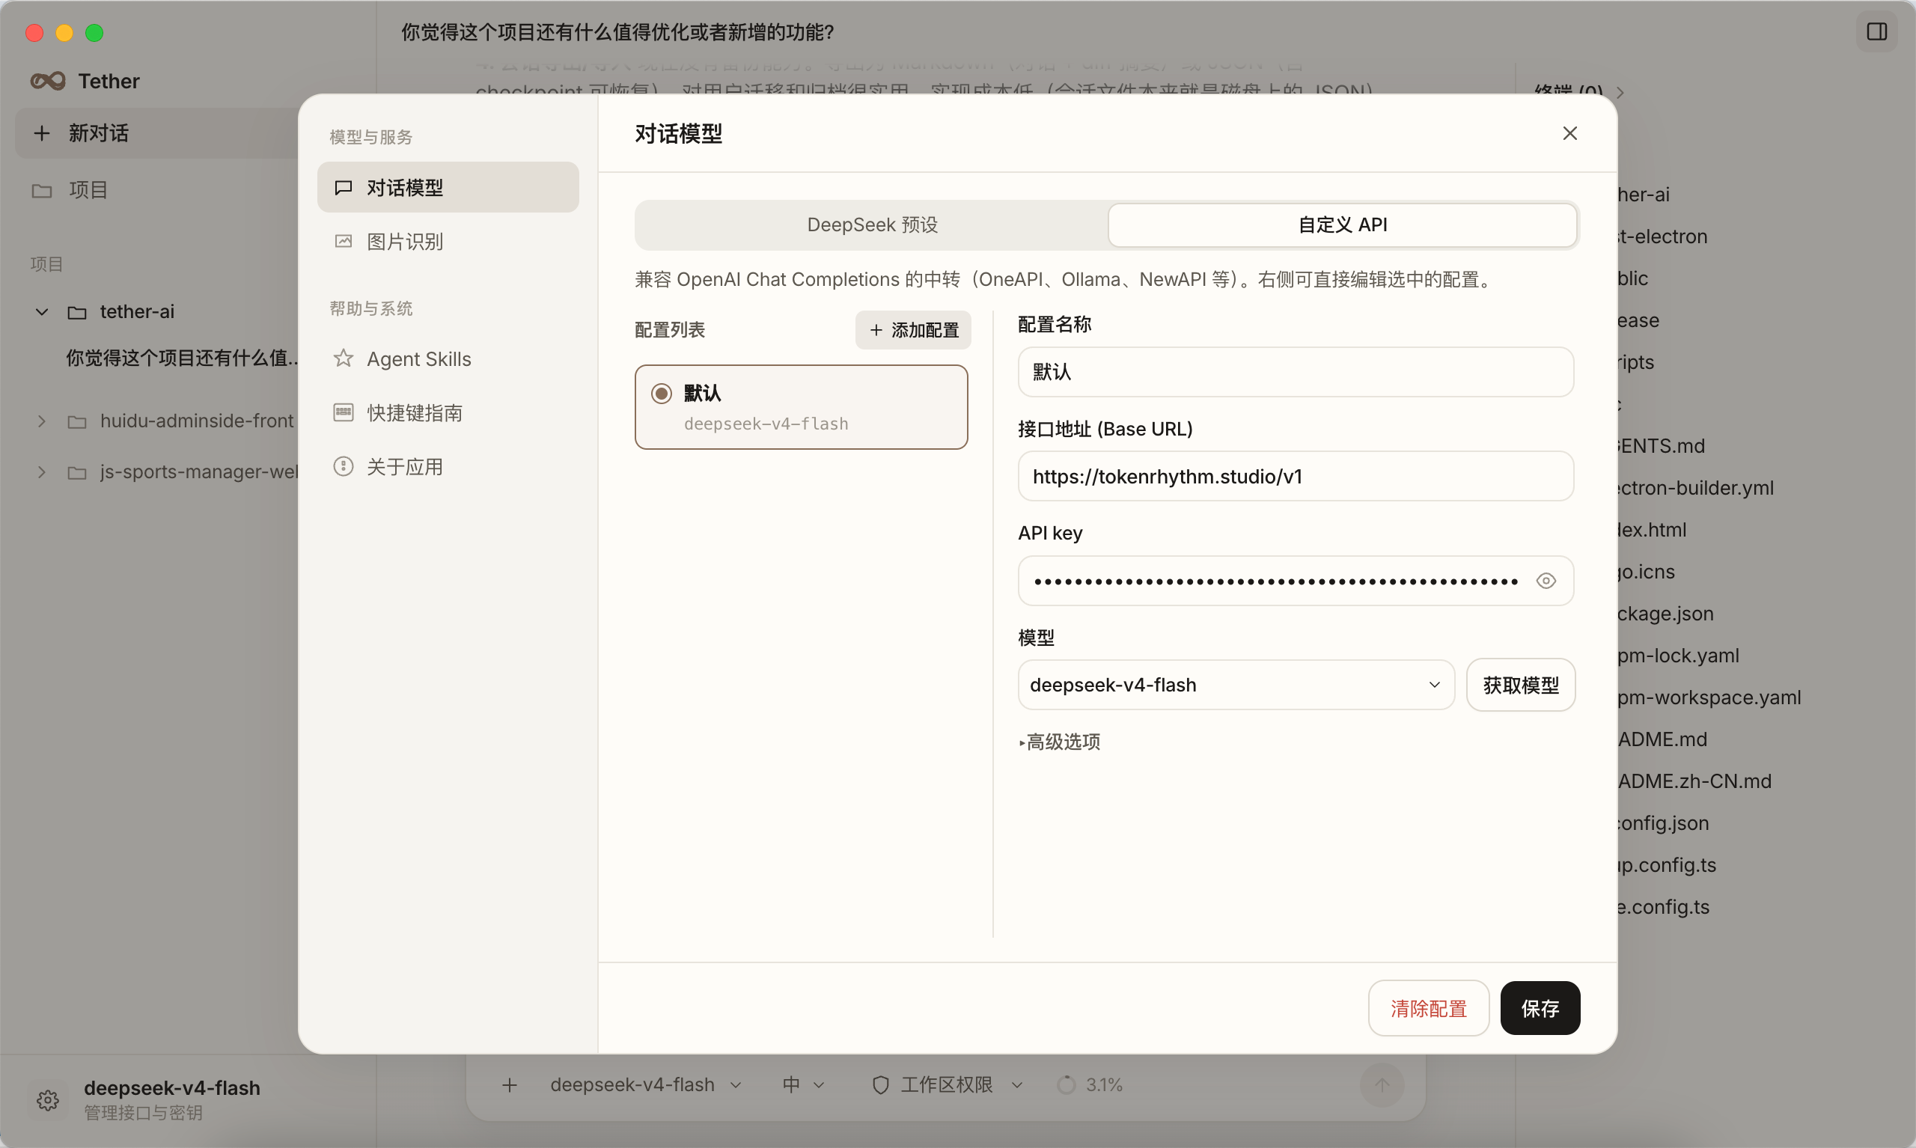Click the 获取模型 button

point(1521,685)
